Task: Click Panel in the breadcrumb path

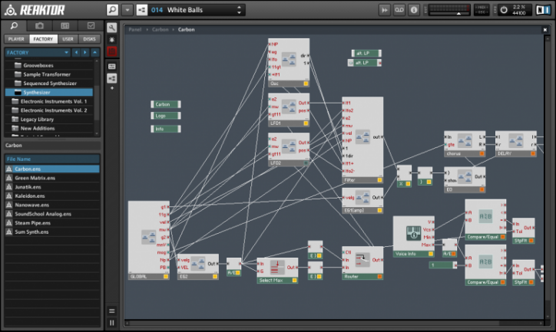Action: coord(135,29)
